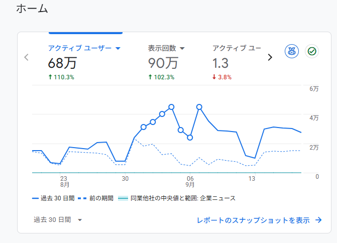Click the 過去 30 日間 legend entry
Viewport: 337px width, 243px height.
point(53,198)
